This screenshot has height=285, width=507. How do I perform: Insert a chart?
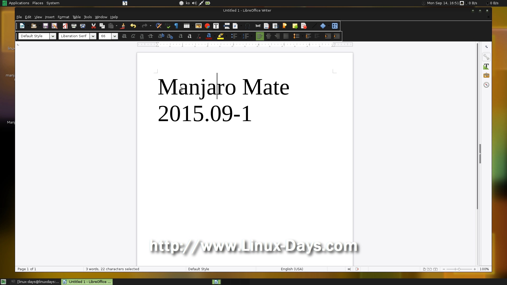[x=207, y=26]
